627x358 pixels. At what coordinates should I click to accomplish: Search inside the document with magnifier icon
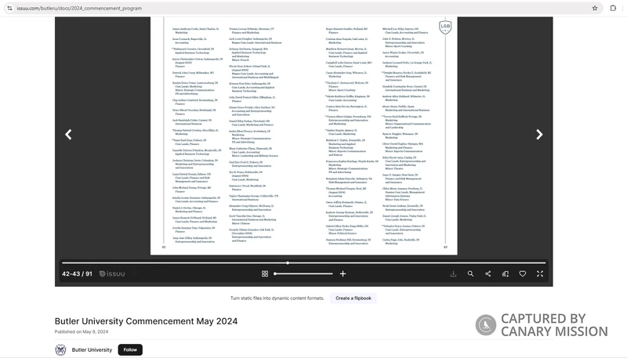(x=470, y=274)
